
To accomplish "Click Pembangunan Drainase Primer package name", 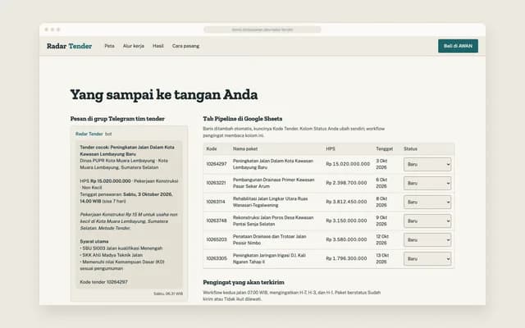I will pos(273,183).
